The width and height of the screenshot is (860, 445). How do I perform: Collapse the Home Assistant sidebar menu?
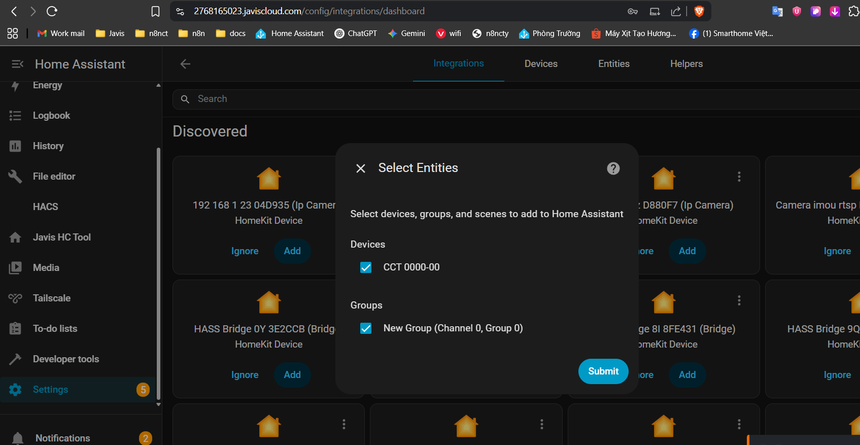17,64
